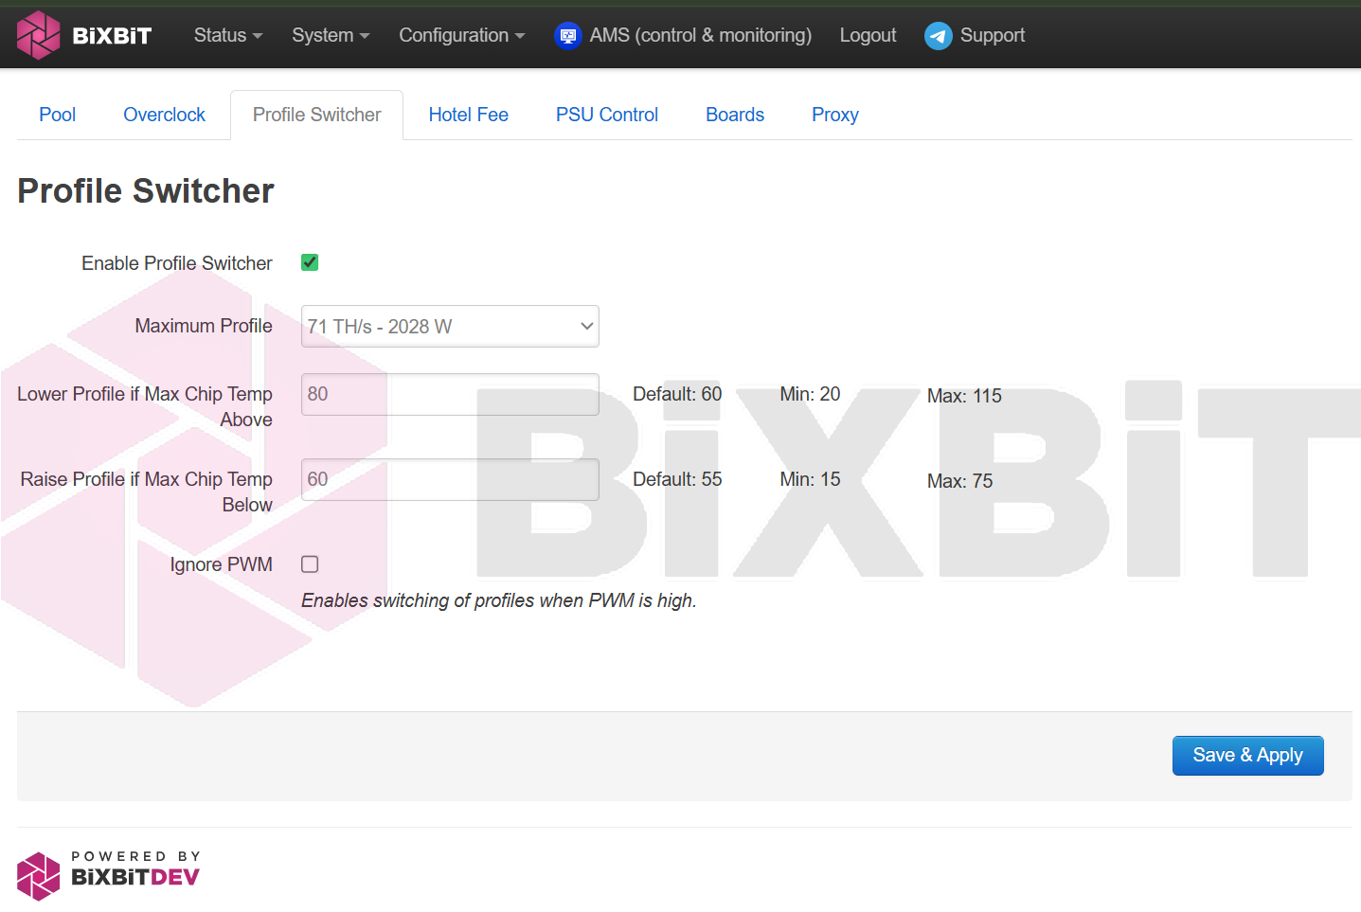The image size is (1361, 912).
Task: Click the 'Min: 20' hint text
Action: click(810, 394)
